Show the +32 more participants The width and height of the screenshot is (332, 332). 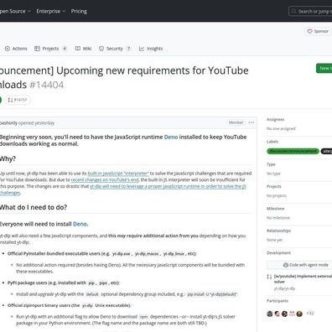(310, 314)
